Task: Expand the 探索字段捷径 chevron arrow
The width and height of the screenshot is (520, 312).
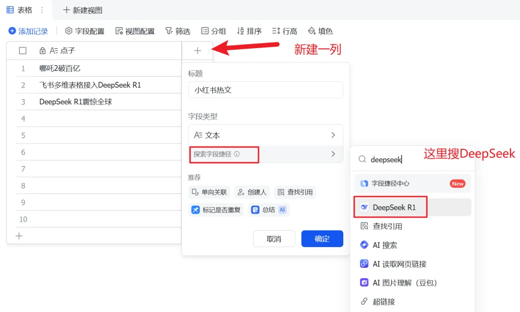Action: [x=333, y=154]
